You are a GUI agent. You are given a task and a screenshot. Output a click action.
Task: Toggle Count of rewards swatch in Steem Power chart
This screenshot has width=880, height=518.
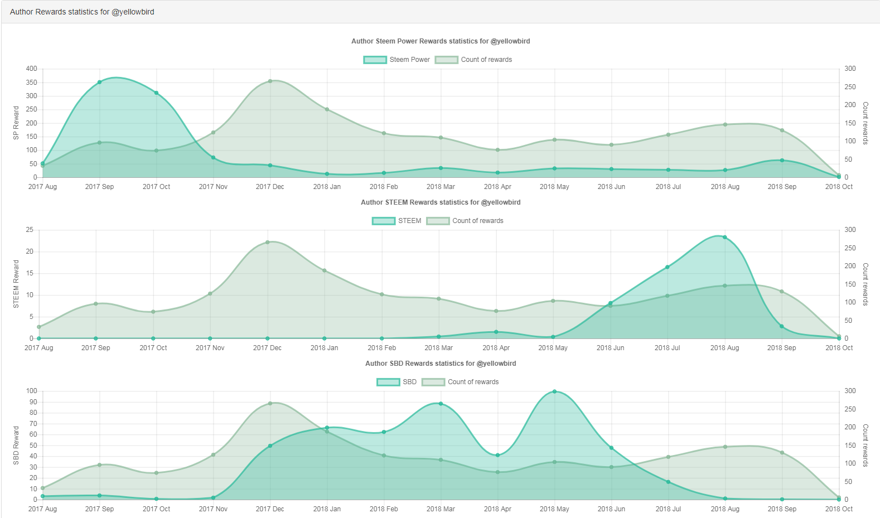pos(447,60)
